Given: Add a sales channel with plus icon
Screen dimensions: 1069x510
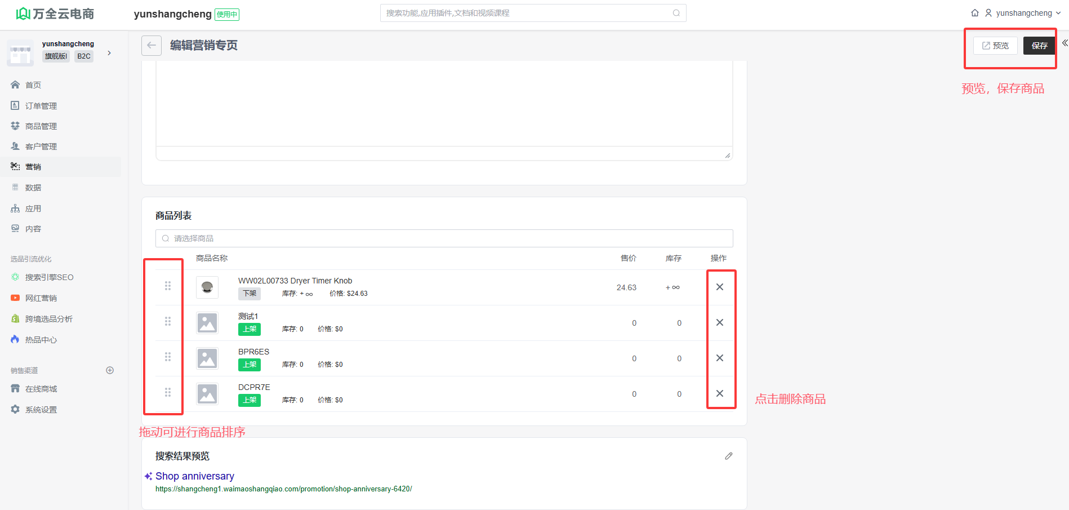Looking at the screenshot, I should 110,370.
